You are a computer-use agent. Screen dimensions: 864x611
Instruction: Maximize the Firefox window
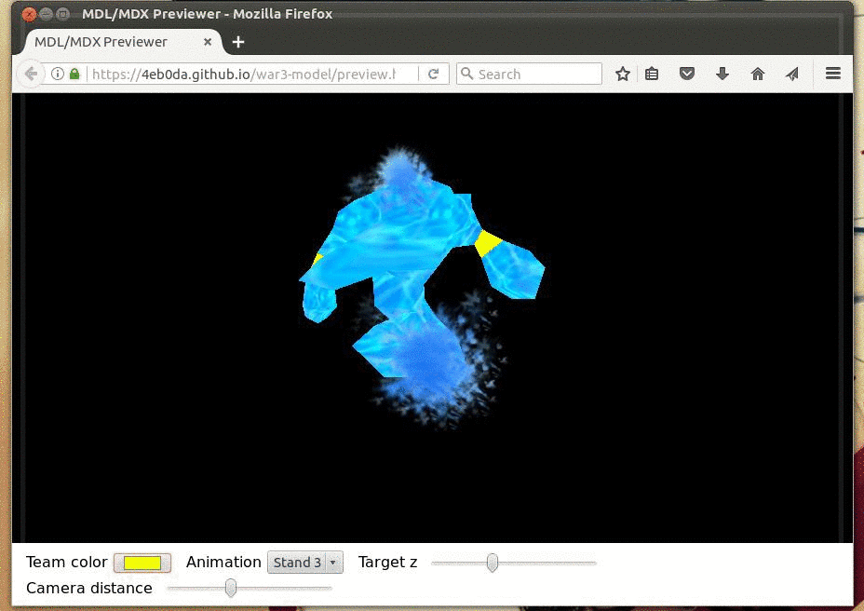coord(62,14)
